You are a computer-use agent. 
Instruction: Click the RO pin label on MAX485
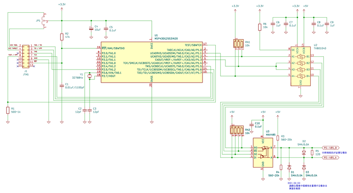pos(256,148)
